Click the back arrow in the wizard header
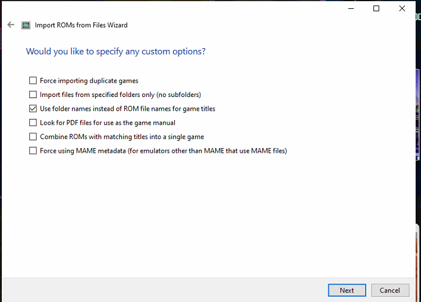Image resolution: width=421 pixels, height=302 pixels. (11, 25)
